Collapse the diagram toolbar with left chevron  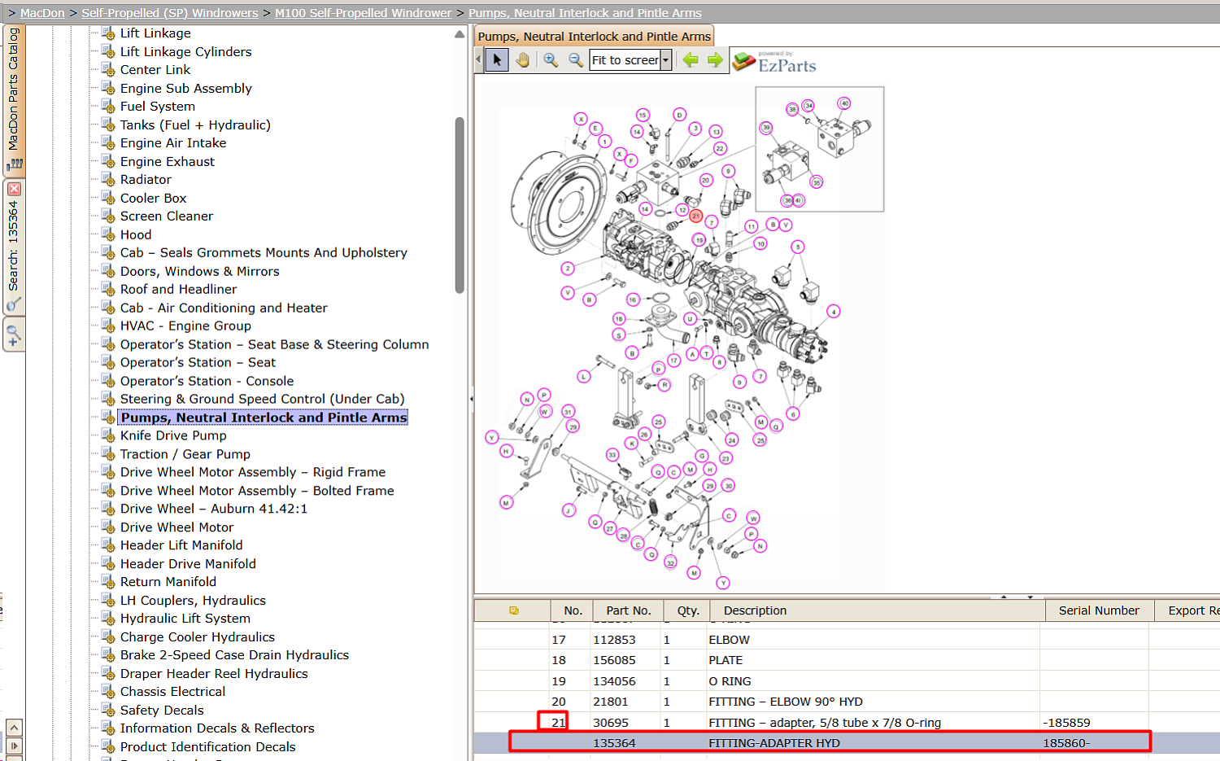(478, 59)
